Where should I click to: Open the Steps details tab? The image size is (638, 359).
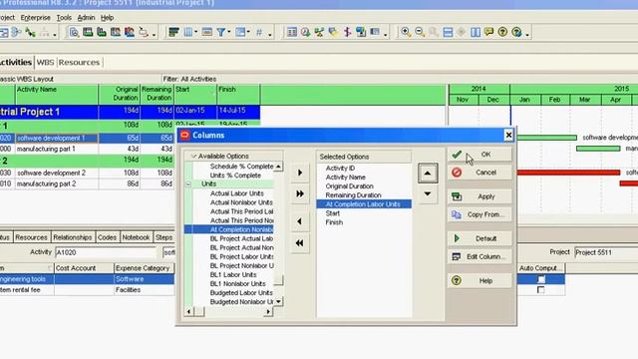(x=163, y=237)
